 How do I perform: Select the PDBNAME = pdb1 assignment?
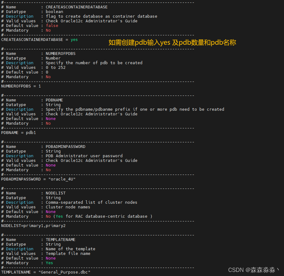[x=17, y=132]
